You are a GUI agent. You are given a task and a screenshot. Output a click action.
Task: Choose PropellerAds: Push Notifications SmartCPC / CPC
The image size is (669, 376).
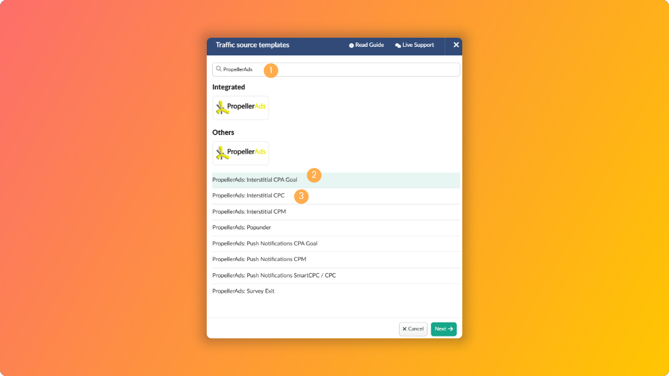(x=336, y=275)
